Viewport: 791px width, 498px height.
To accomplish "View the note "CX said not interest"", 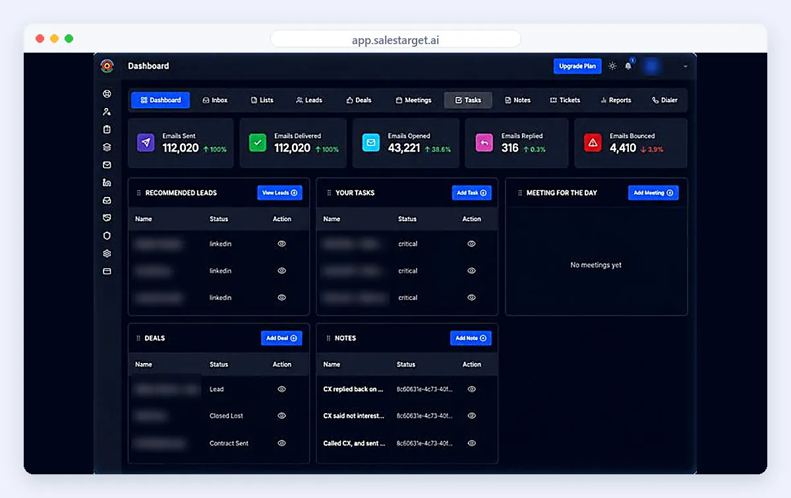I will point(471,416).
